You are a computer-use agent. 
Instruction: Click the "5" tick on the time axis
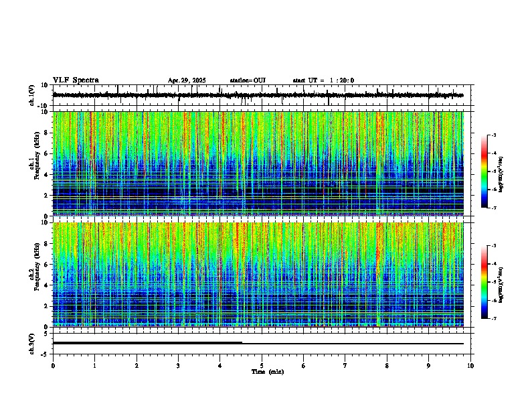262,366
